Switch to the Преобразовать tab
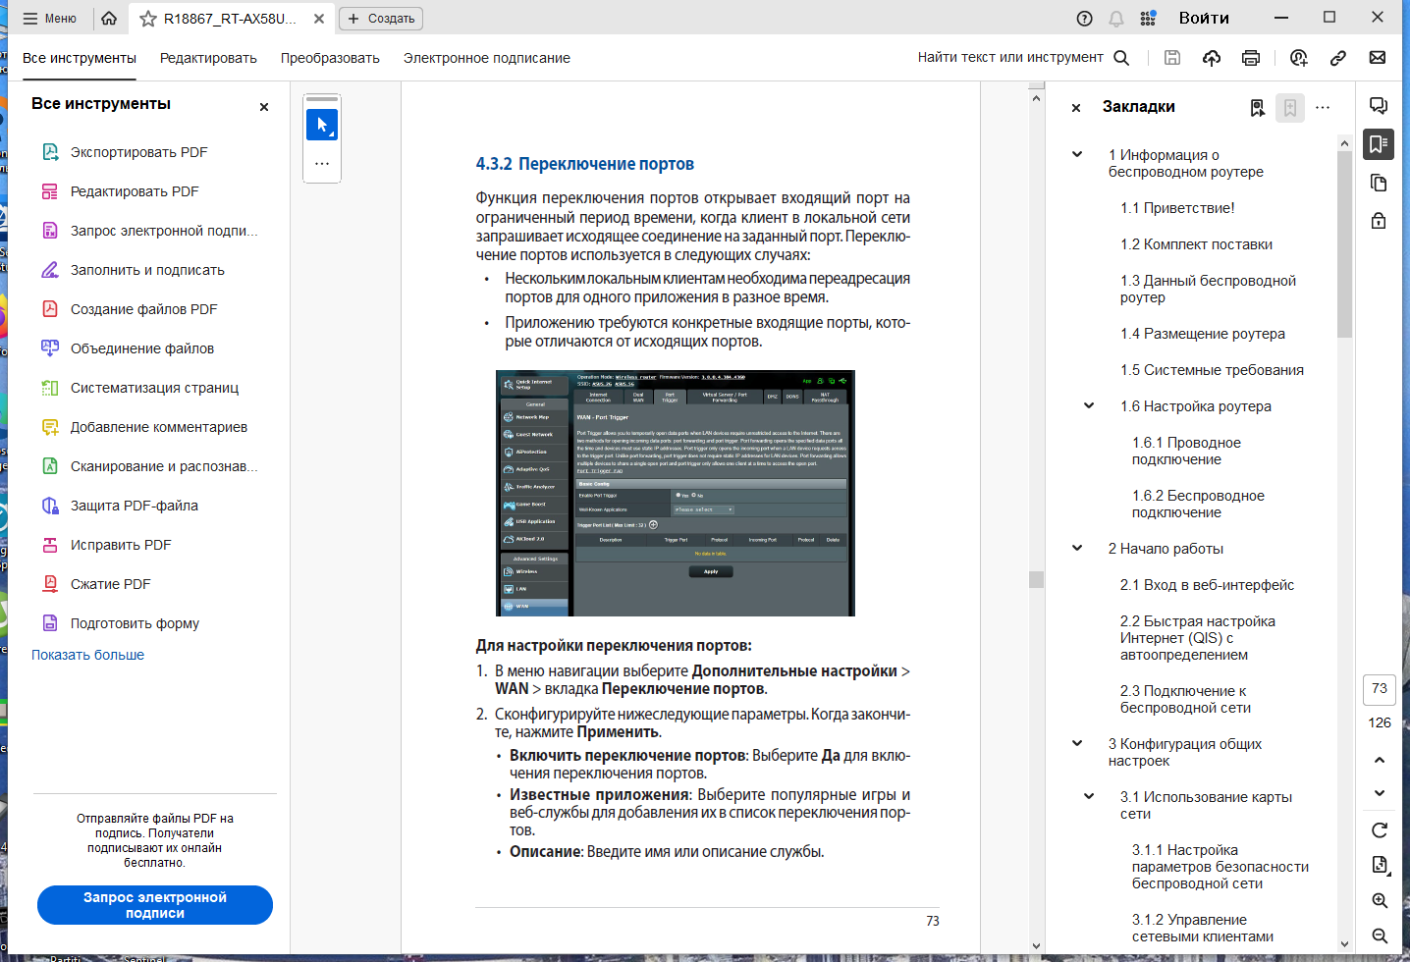Viewport: 1410px width, 962px height. (330, 58)
